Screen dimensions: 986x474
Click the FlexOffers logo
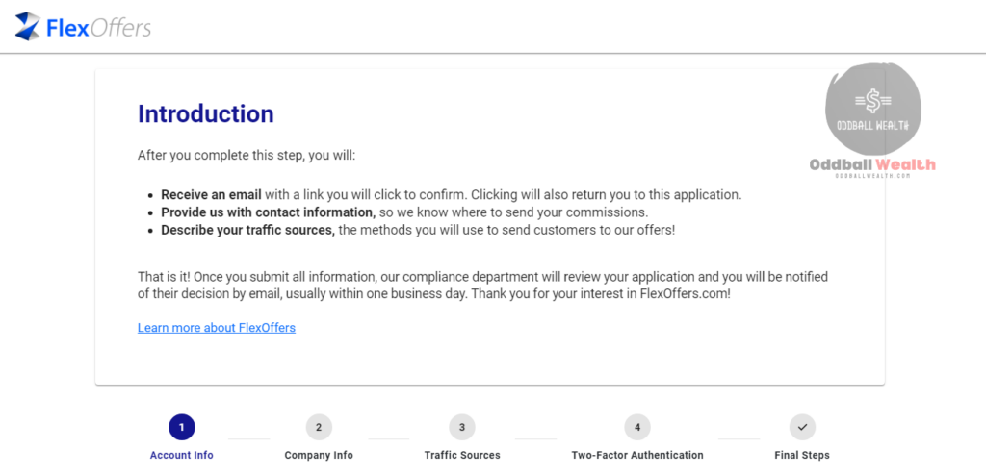(x=83, y=27)
